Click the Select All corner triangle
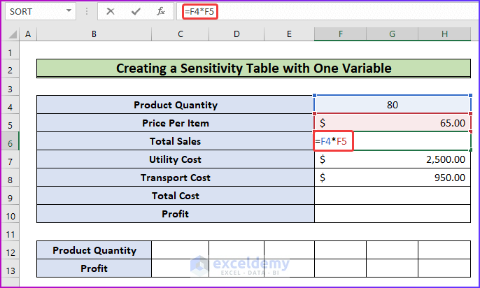 10,34
